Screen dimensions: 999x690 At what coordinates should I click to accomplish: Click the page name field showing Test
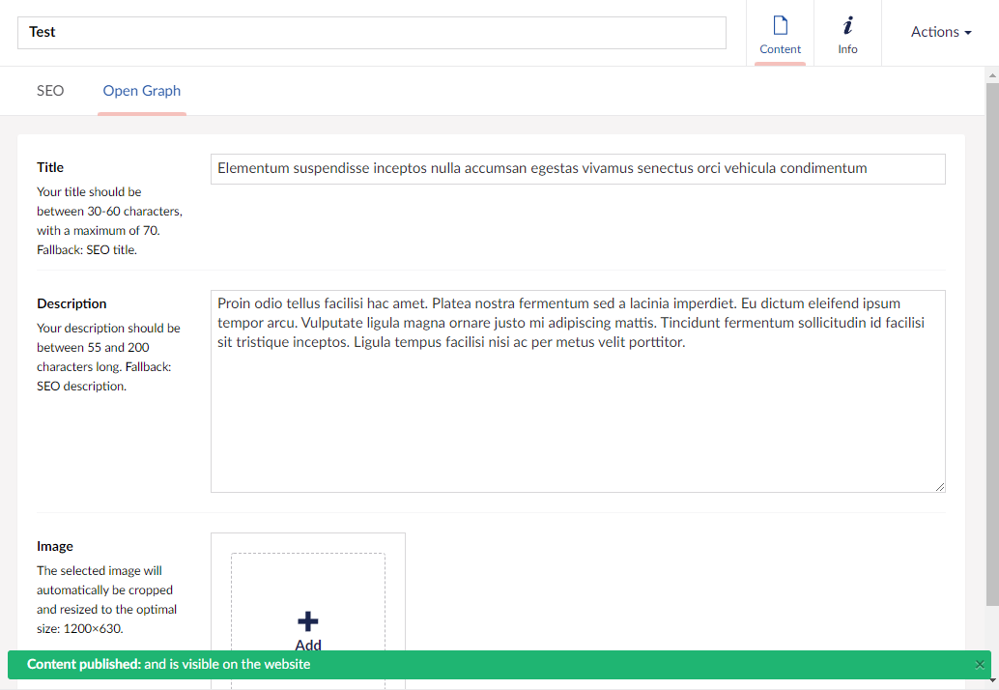pos(371,32)
